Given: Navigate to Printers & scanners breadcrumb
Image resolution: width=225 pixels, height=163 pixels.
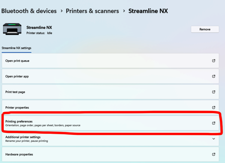Looking at the screenshot, I should tap(92, 11).
